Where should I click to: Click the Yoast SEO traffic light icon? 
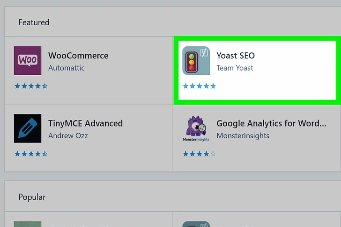click(x=196, y=61)
